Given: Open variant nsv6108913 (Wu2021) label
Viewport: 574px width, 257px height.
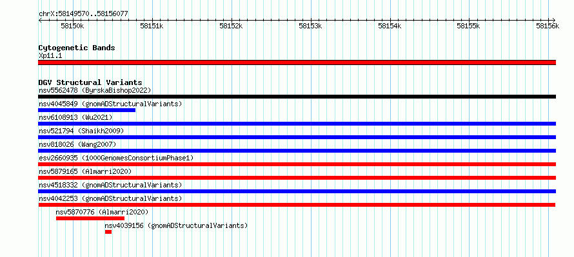Looking at the screenshot, I should coord(75,117).
